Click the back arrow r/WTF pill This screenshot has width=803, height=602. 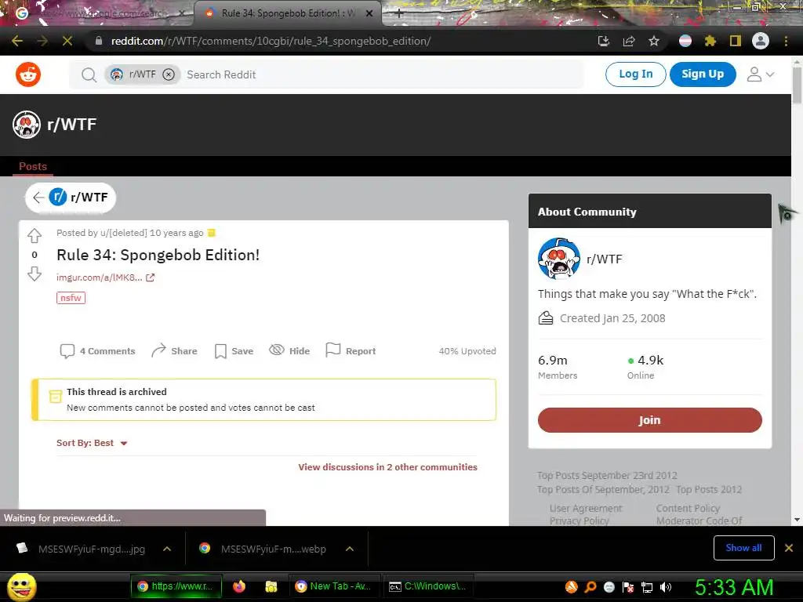[71, 197]
